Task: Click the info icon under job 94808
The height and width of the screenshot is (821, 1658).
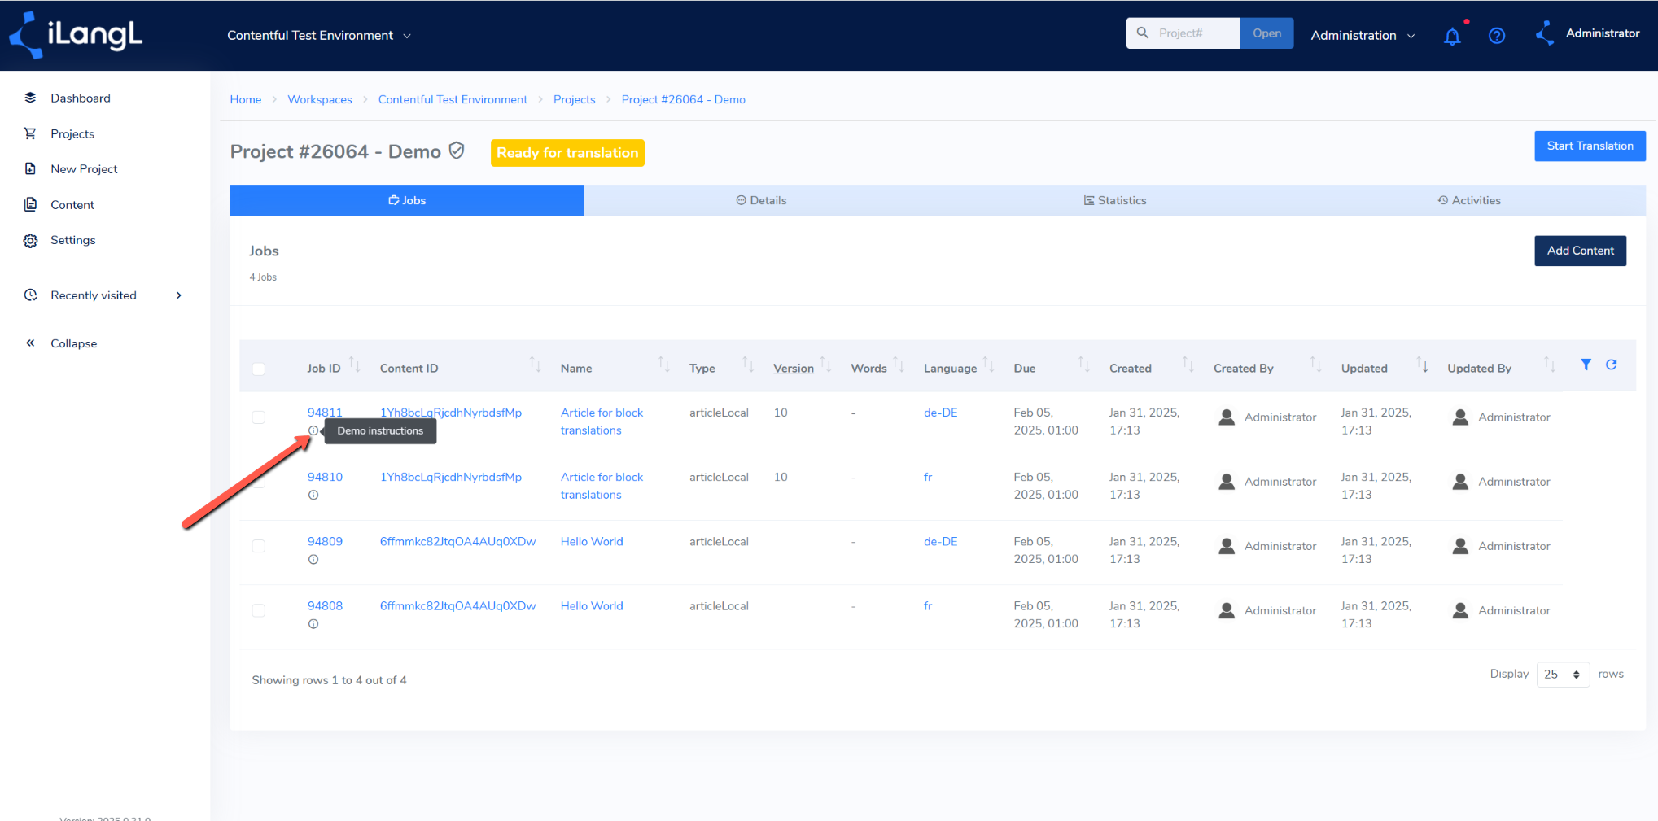Action: (x=313, y=624)
